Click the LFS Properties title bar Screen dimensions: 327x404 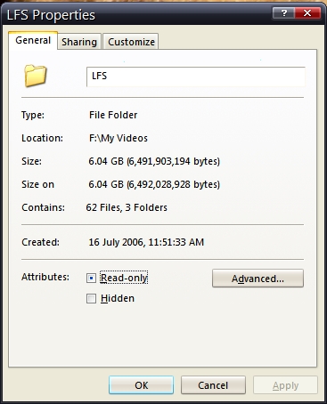pyautogui.click(x=136, y=14)
